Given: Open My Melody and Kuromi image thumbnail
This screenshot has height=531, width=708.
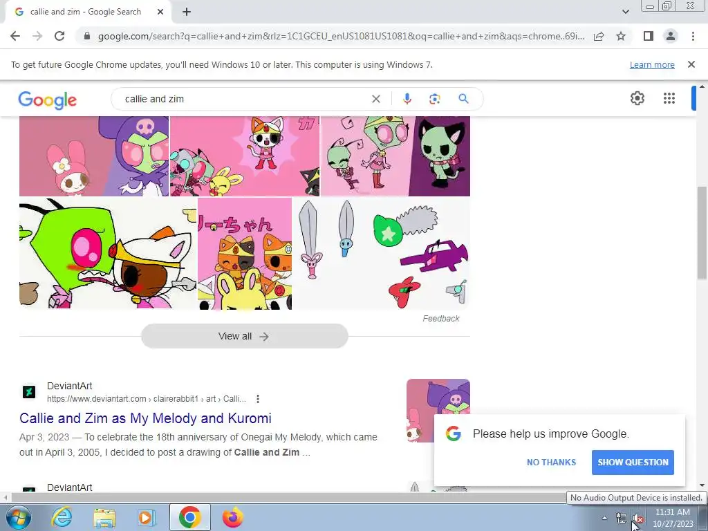Looking at the screenshot, I should 94,156.
